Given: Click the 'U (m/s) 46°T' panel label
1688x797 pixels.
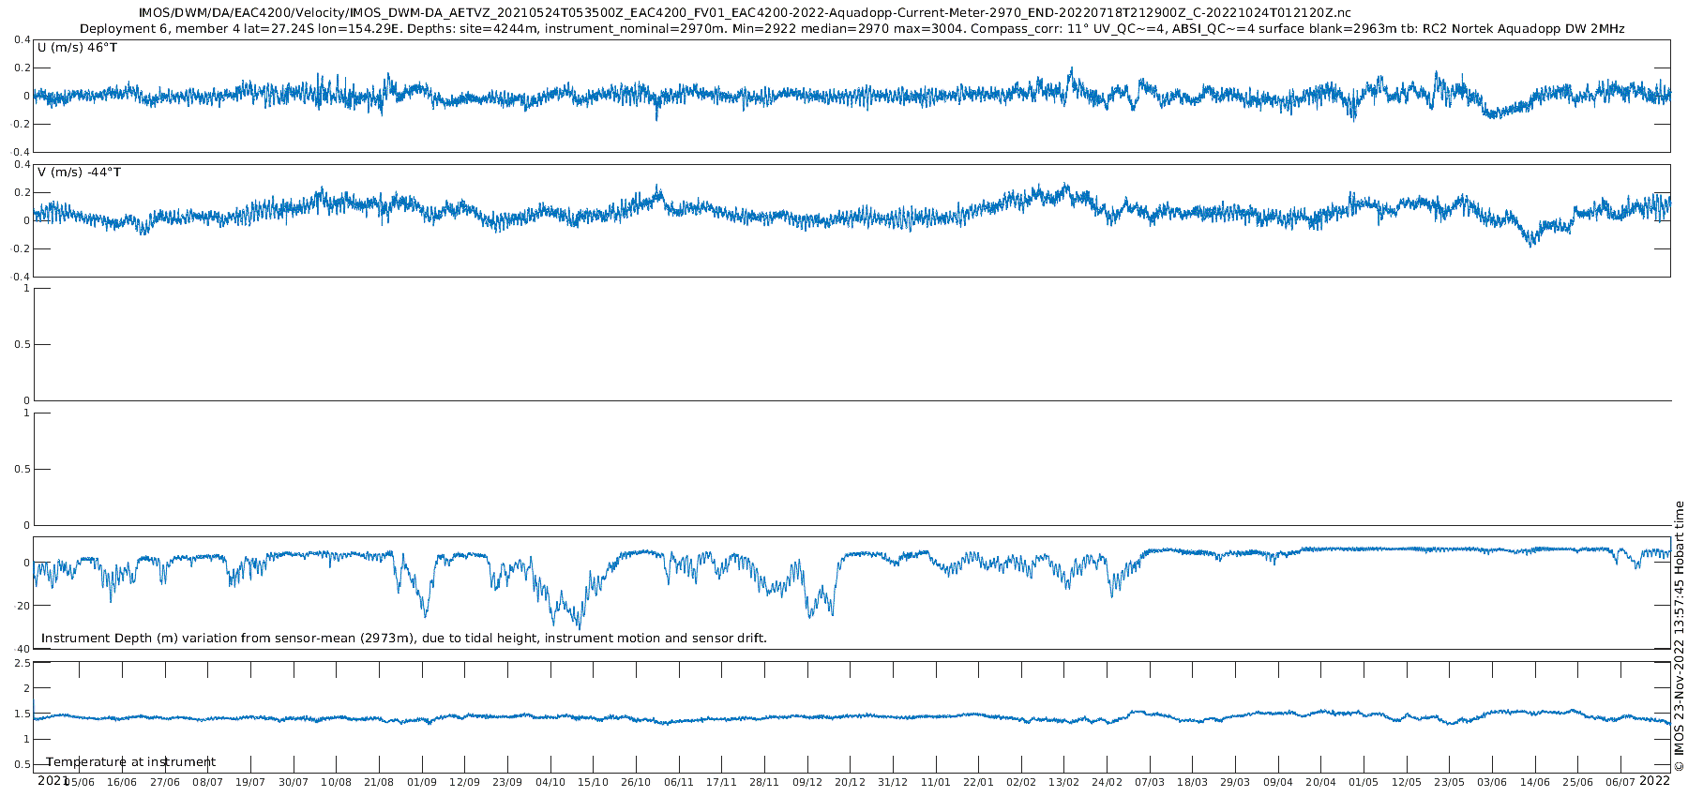Looking at the screenshot, I should coord(78,48).
